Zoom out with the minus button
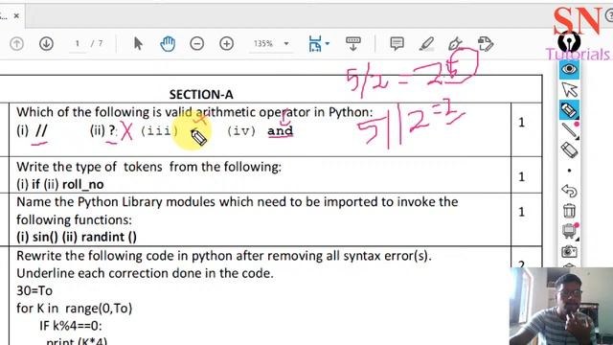The height and width of the screenshot is (345, 613). [197, 43]
